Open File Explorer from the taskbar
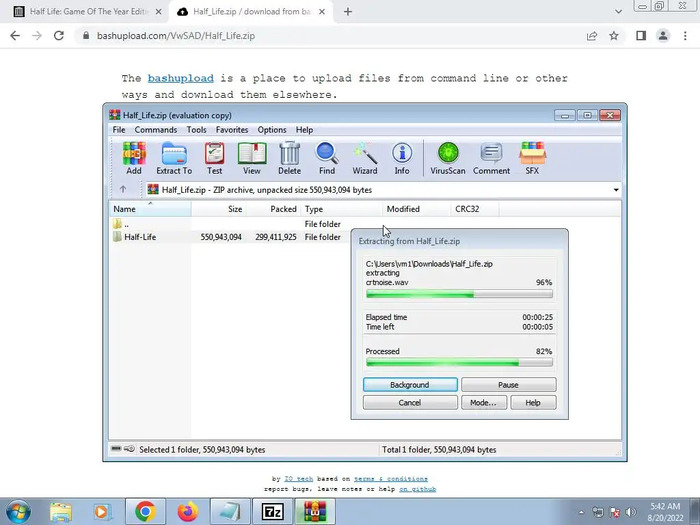This screenshot has width=700, height=525. click(x=61, y=511)
